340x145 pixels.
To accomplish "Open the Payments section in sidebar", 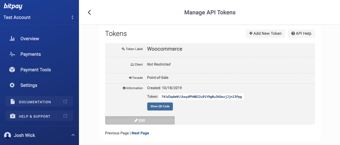I will [31, 54].
